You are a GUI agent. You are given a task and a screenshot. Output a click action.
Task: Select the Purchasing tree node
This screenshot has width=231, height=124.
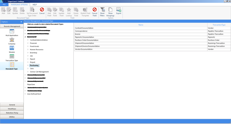[34, 65]
